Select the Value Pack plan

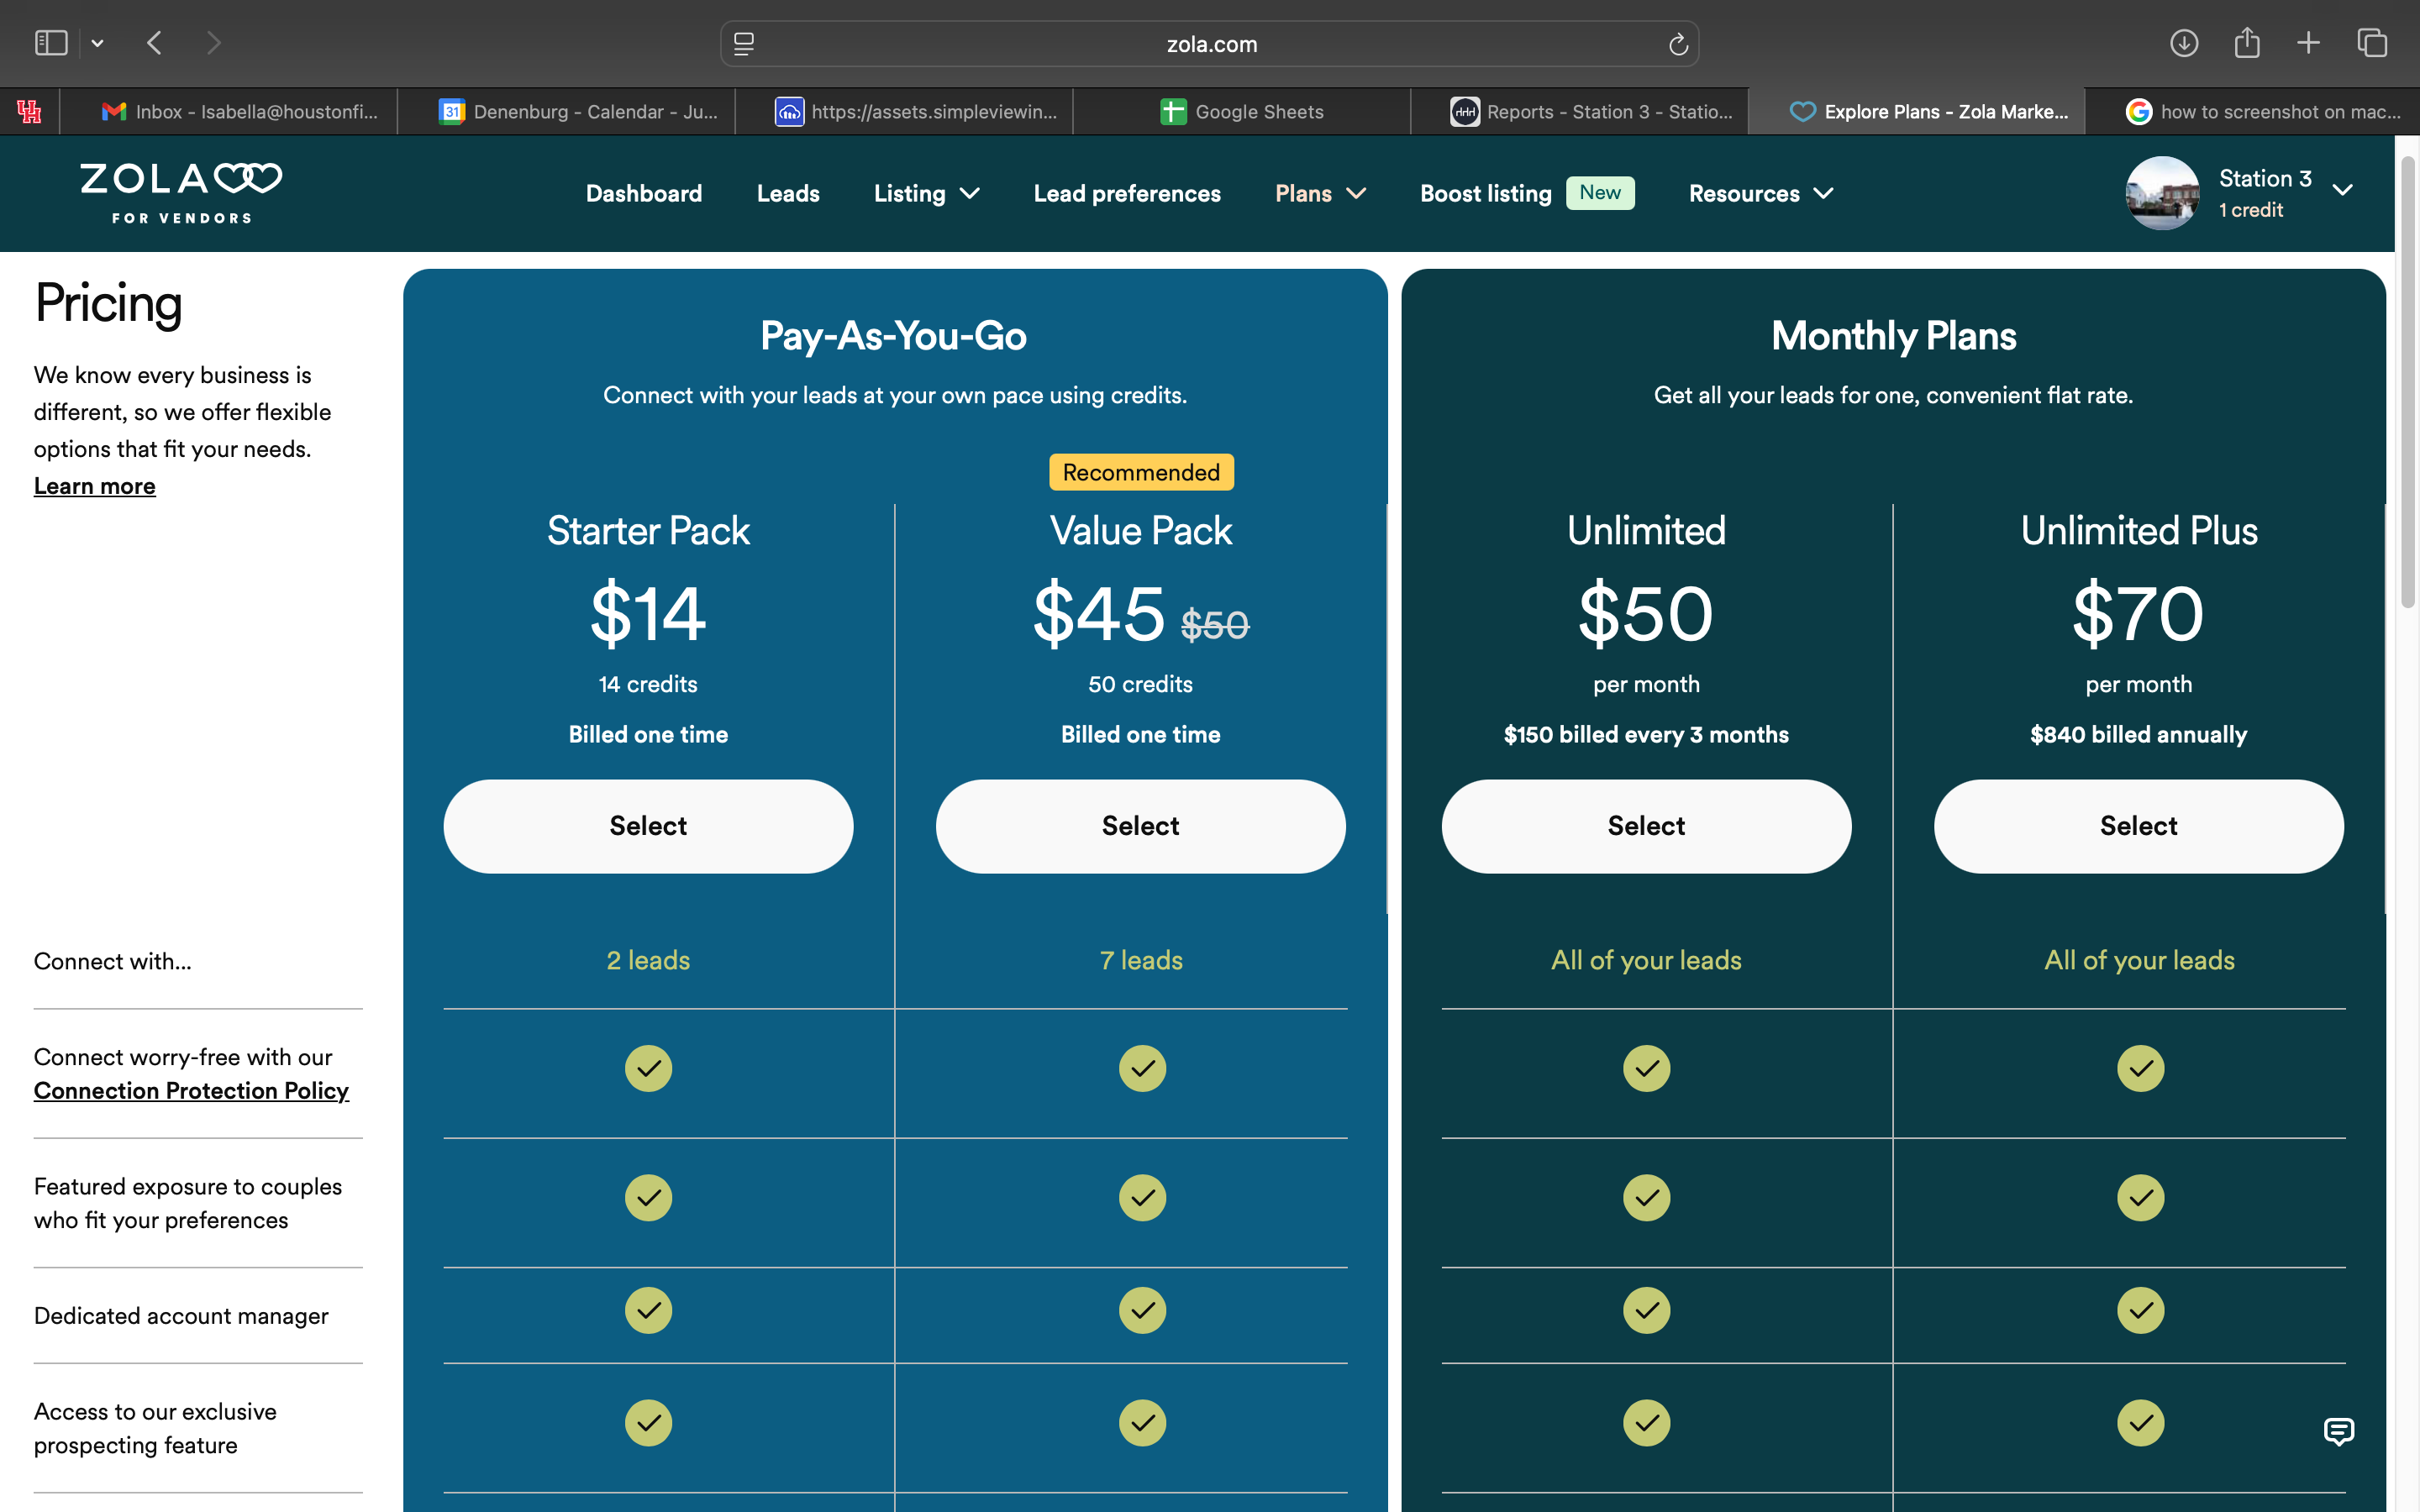point(1140,826)
